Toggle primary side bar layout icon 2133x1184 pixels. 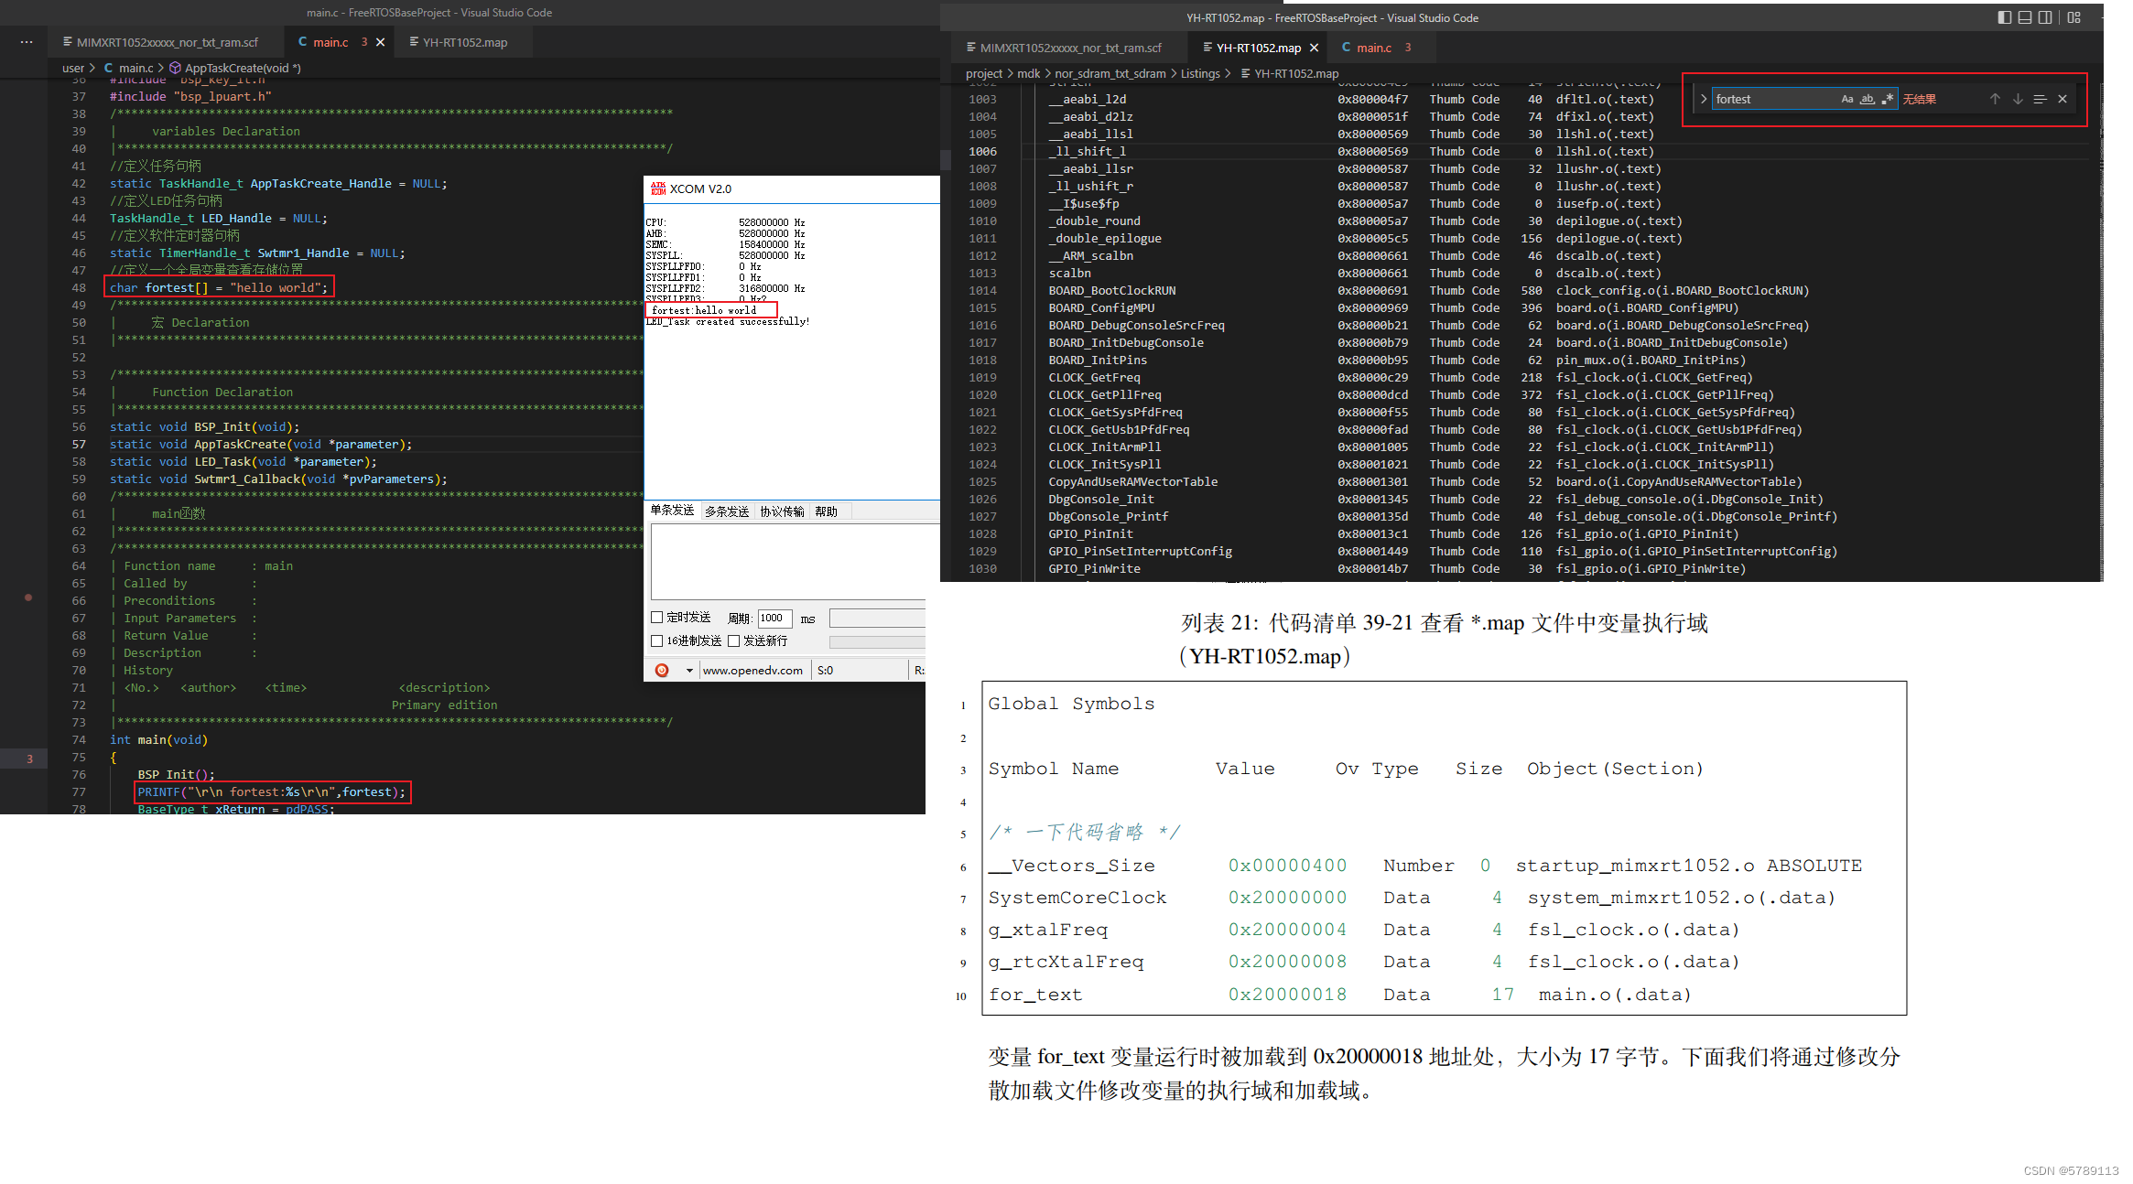click(x=2004, y=17)
